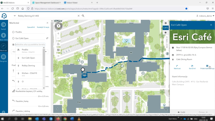Click Nustatyti iš naujo link
Viewport: 215px width, 121px height.
[43, 27]
